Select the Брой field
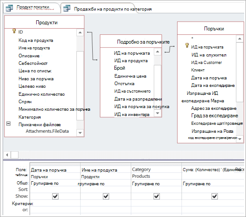Viewport: 246px width, 217px height. click(x=120, y=68)
